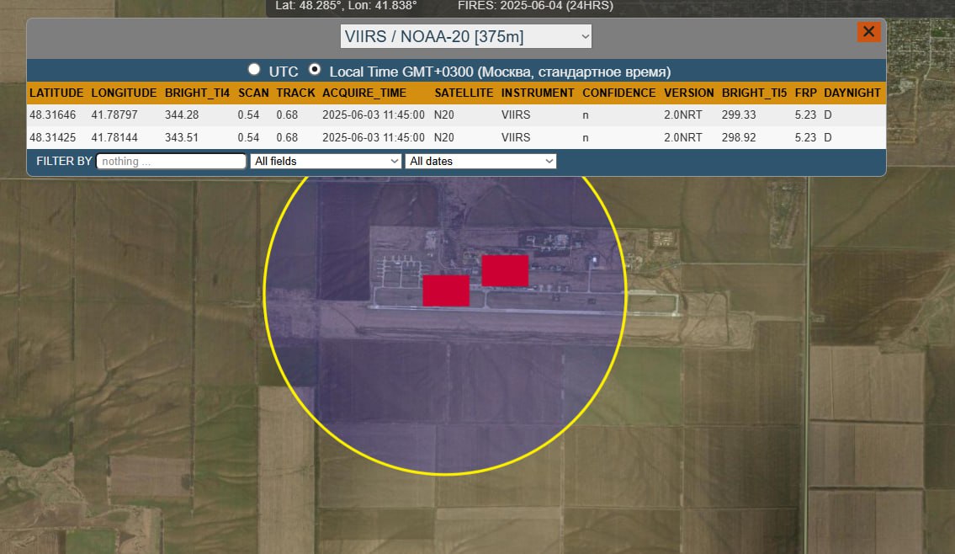Image resolution: width=955 pixels, height=554 pixels.
Task: Sort table by LATITUDE column header
Action: [x=56, y=93]
